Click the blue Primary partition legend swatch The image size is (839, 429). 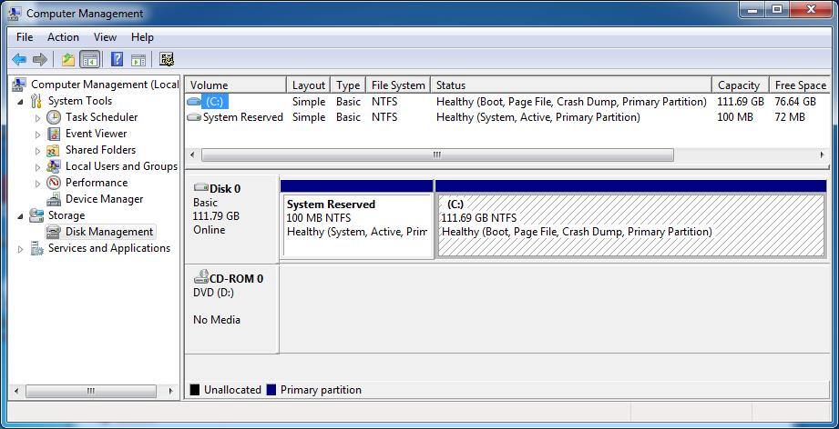(x=271, y=390)
